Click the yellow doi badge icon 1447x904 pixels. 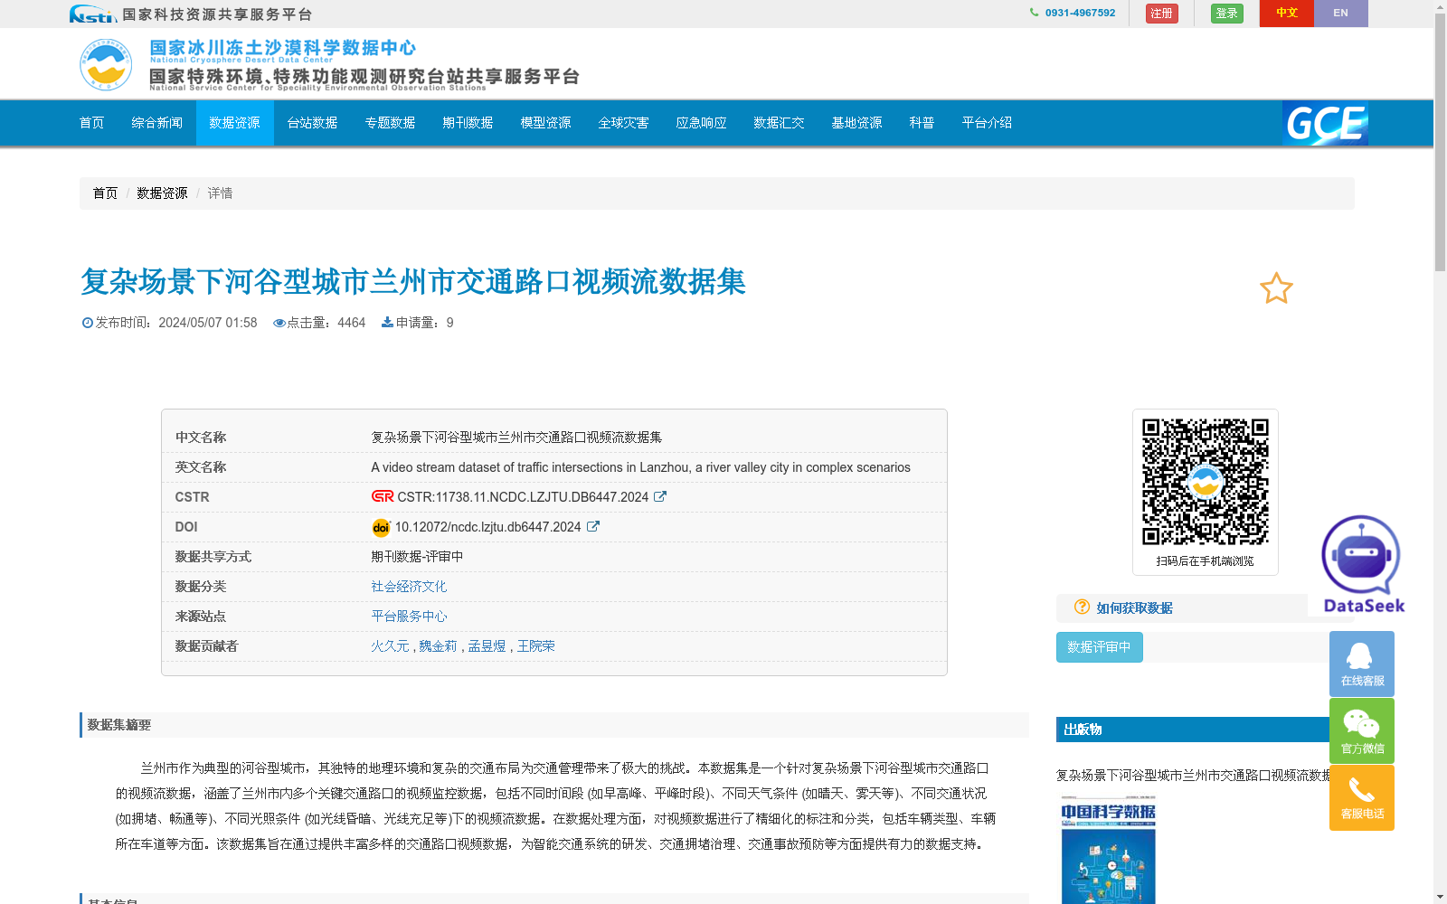[x=381, y=527]
